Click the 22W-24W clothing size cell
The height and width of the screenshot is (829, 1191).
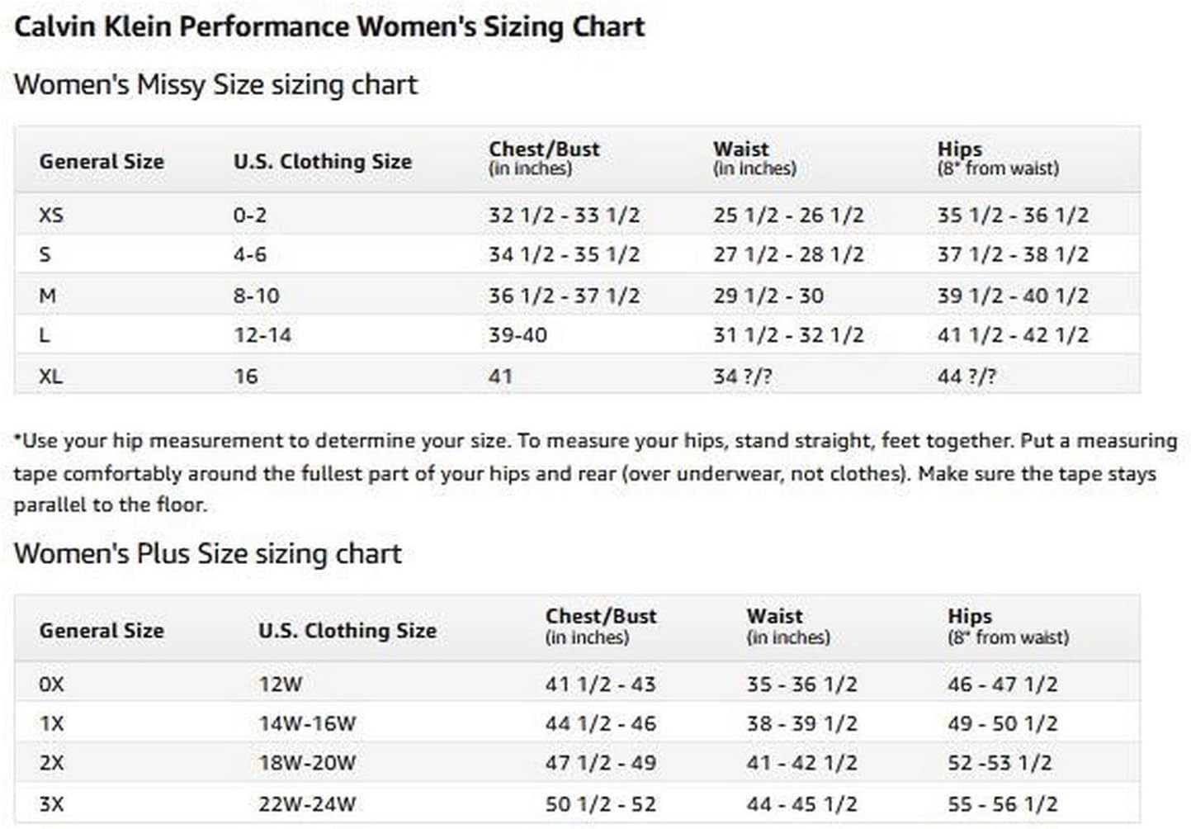[x=307, y=803]
